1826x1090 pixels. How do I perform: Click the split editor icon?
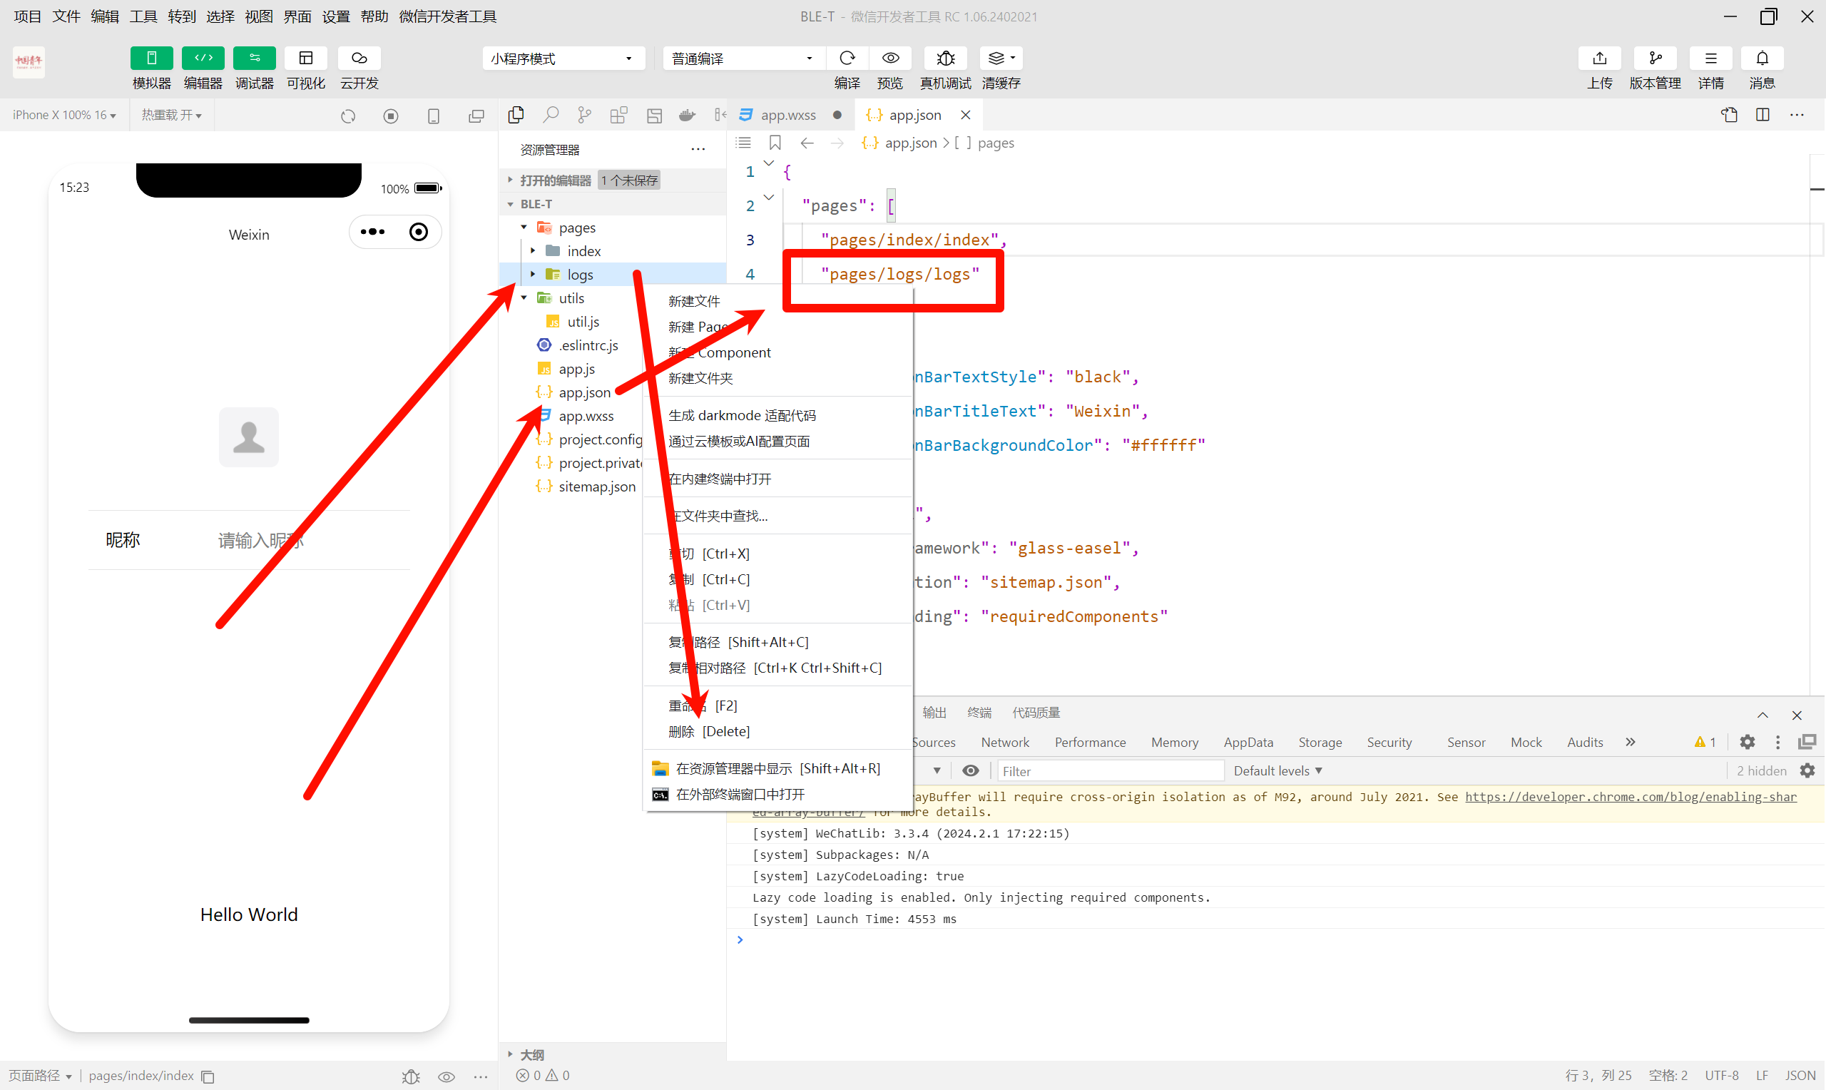point(1762,115)
